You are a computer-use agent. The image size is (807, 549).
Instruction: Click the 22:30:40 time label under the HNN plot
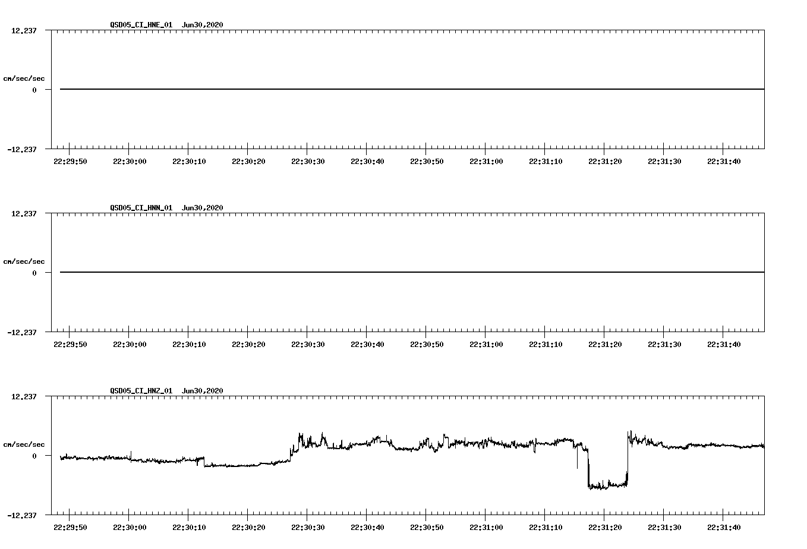tap(367, 345)
